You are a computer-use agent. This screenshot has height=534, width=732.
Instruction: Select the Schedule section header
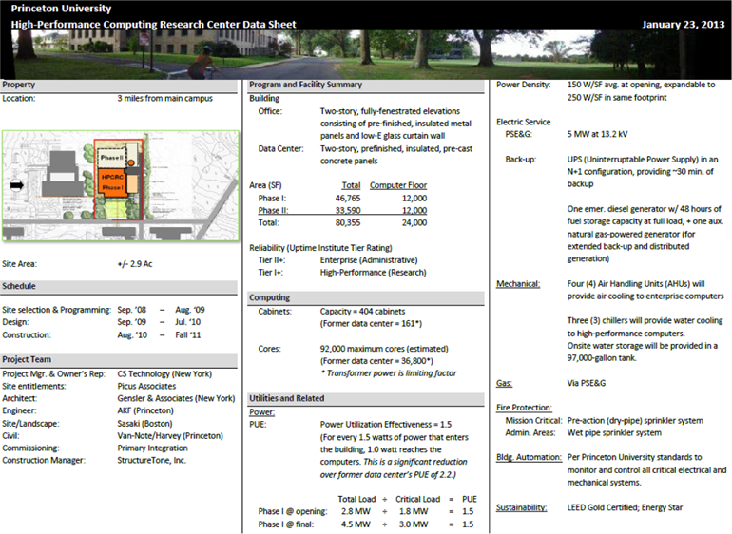[20, 286]
